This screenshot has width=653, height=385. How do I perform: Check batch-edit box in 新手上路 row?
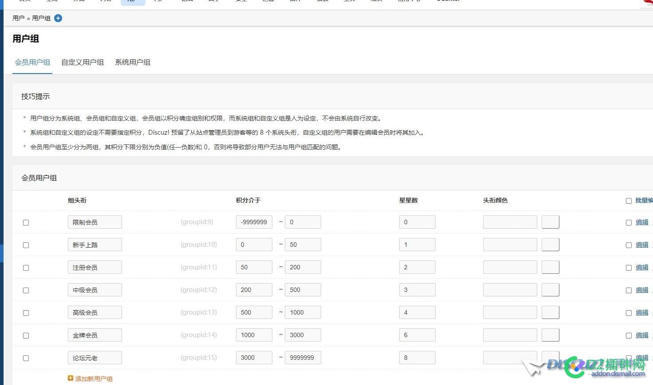[x=629, y=245]
